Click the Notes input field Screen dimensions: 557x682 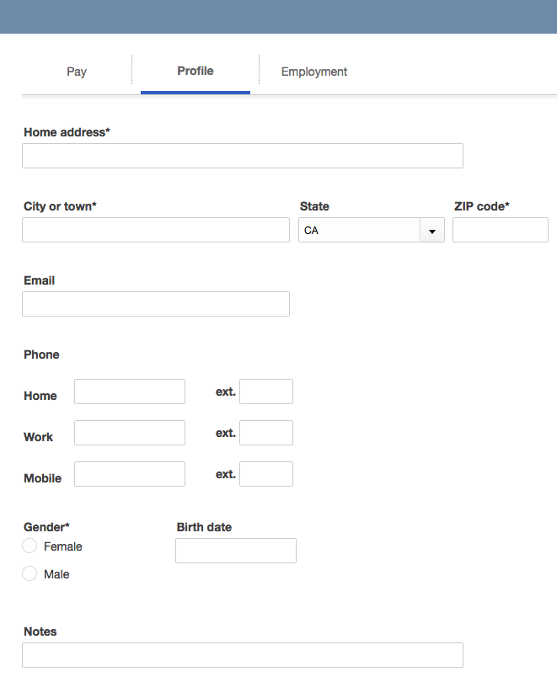[243, 655]
